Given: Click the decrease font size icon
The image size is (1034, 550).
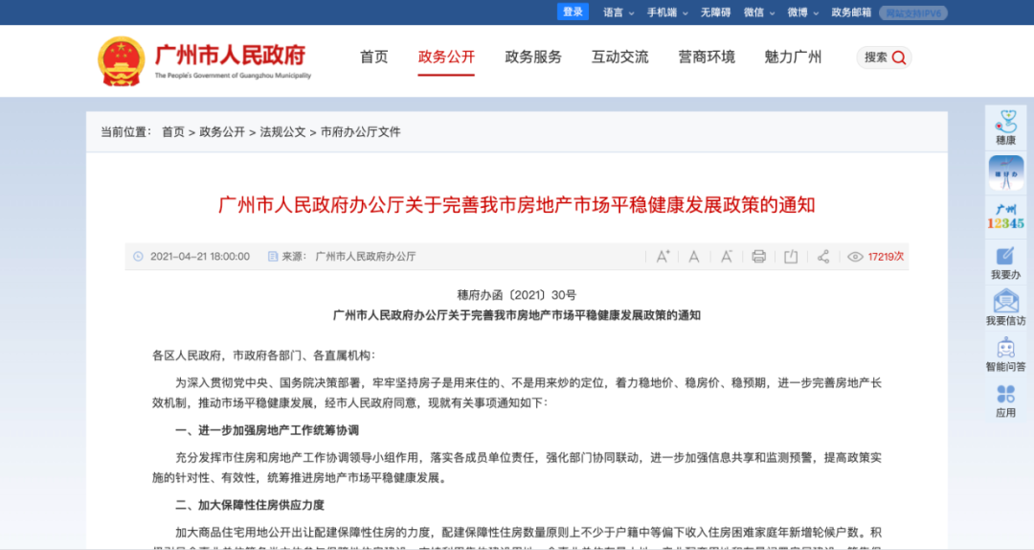Looking at the screenshot, I should pyautogui.click(x=727, y=257).
